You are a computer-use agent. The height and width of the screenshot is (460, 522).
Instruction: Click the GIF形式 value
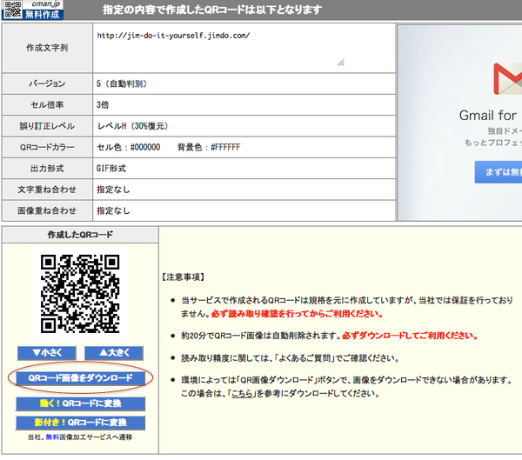(x=111, y=169)
